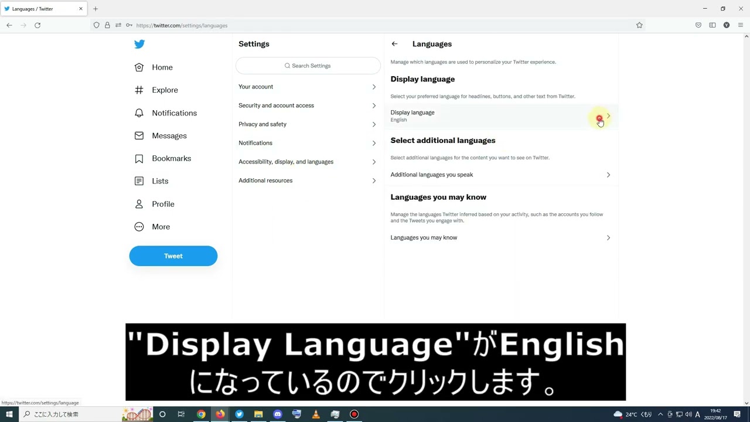
Task: Open Messages in the sidebar
Action: pyautogui.click(x=161, y=136)
